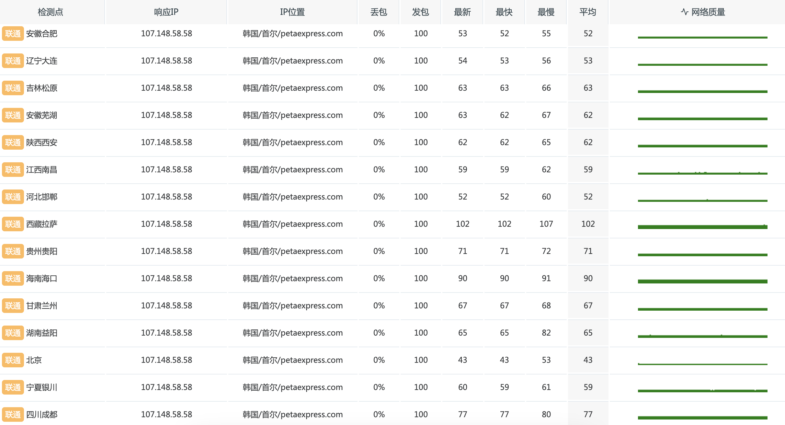Image resolution: width=785 pixels, height=425 pixels.
Task: Sort by the 响应IP column header
Action: click(166, 12)
